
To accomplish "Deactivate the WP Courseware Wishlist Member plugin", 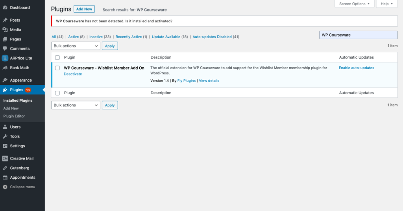I will pyautogui.click(x=73, y=74).
